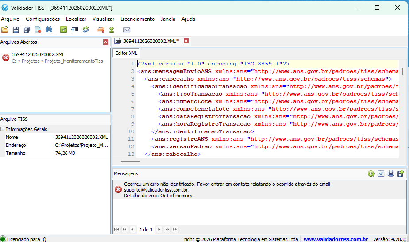This screenshot has height=242, width=409.
Task: Print messages using the printer icon
Action: click(391, 173)
